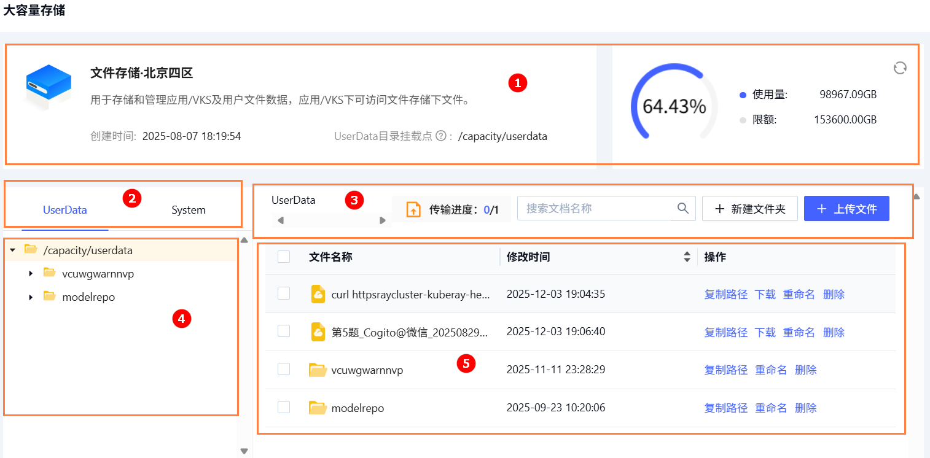The height and width of the screenshot is (458, 930).
Task: Click the search magnifier icon
Action: pyautogui.click(x=682, y=208)
